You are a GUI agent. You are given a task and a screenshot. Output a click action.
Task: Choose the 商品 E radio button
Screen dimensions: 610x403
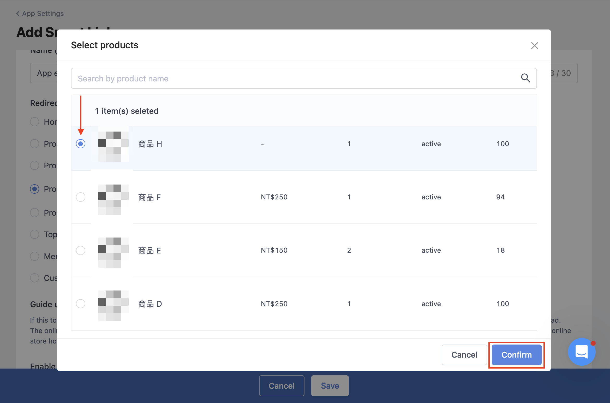(x=81, y=250)
